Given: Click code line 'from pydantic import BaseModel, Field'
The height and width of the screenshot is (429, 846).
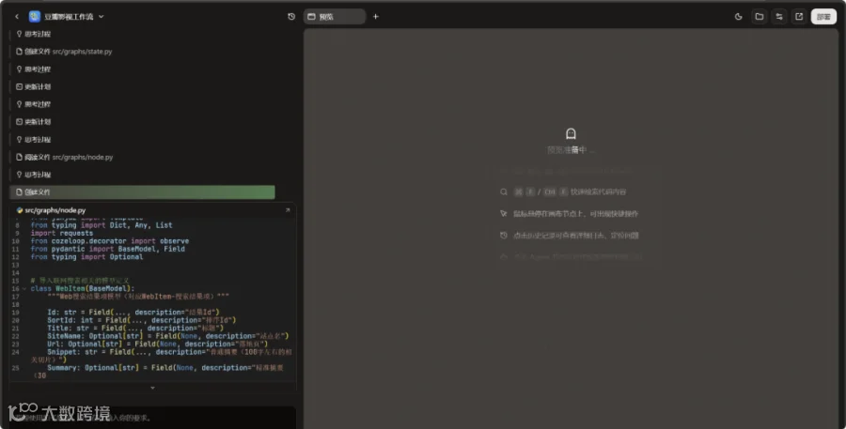Looking at the screenshot, I should pyautogui.click(x=108, y=249).
